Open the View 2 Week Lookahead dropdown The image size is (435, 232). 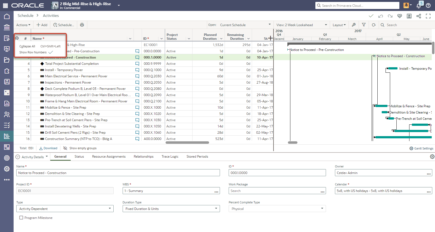coord(302,25)
